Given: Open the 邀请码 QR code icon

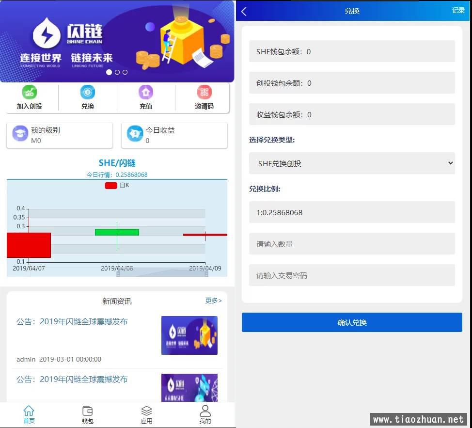Looking at the screenshot, I should [205, 92].
